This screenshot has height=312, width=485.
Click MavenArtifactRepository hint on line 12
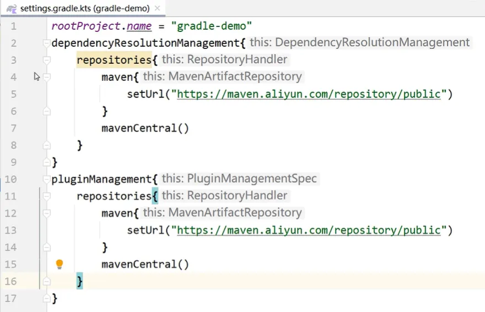(x=223, y=212)
